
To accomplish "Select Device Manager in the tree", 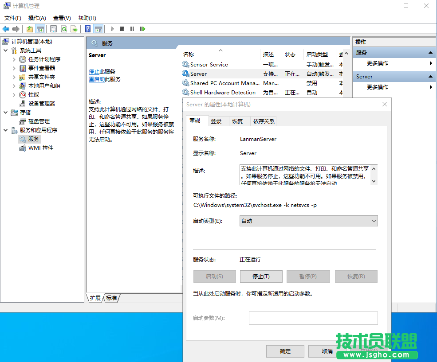I will 42,103.
